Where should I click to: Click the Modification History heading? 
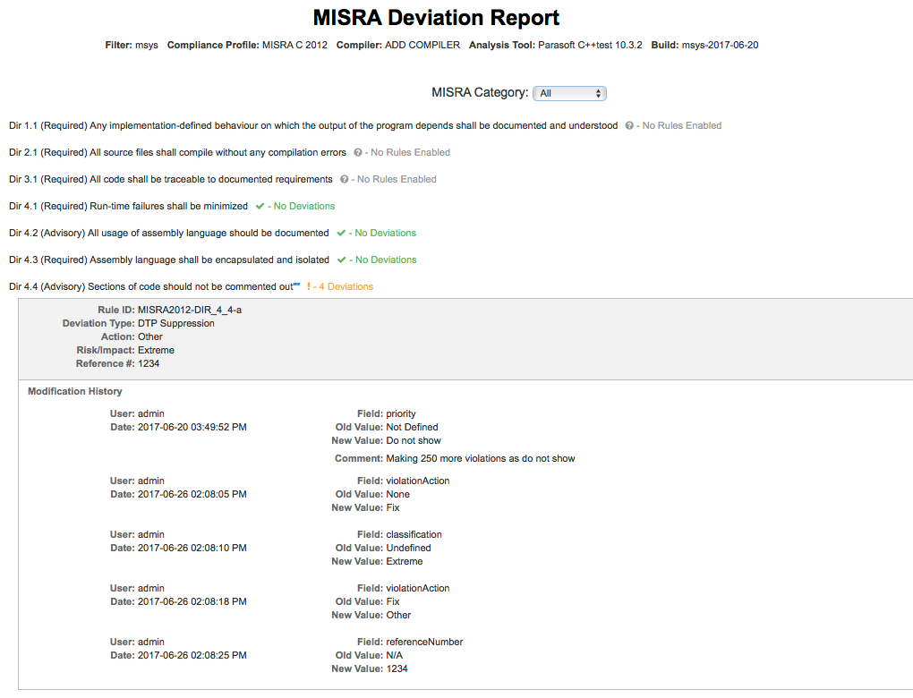[75, 391]
